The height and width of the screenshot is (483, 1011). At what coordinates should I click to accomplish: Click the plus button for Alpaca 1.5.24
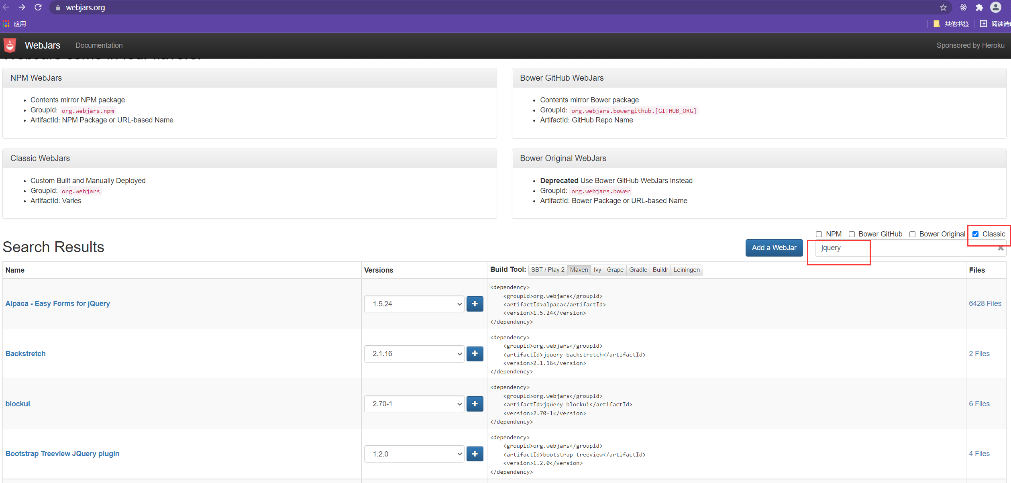[475, 304]
